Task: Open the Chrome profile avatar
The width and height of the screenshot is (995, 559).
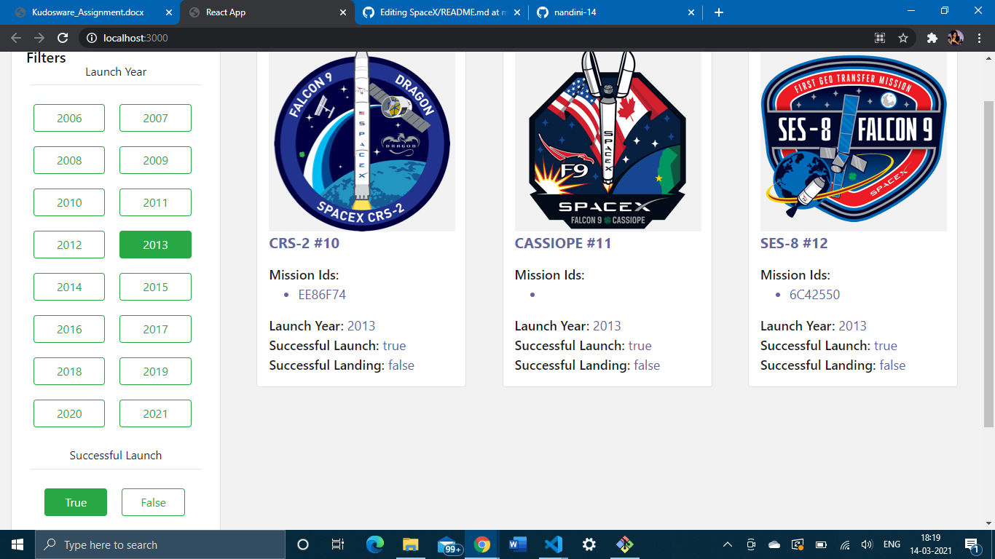Action: coord(955,37)
